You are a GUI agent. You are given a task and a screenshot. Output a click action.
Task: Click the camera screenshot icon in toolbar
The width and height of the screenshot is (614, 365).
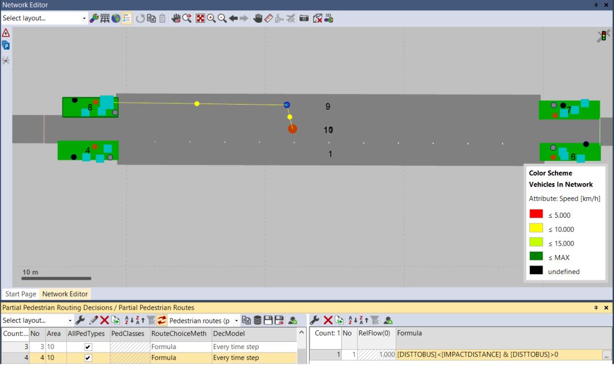click(x=304, y=18)
